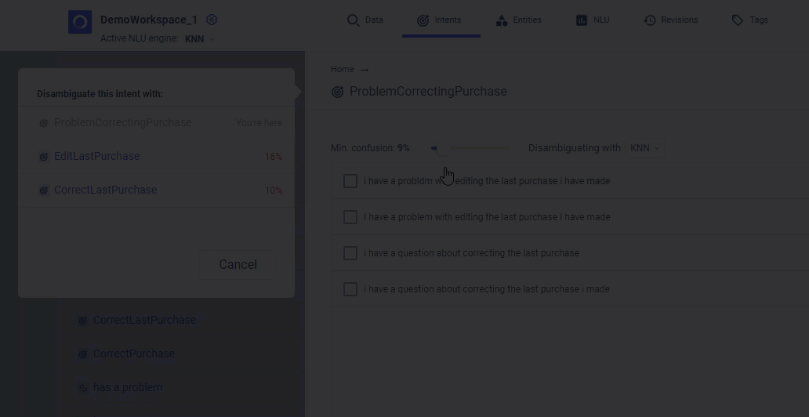Click the Min. confusion 9% label
This screenshot has width=809, height=417.
370,148
